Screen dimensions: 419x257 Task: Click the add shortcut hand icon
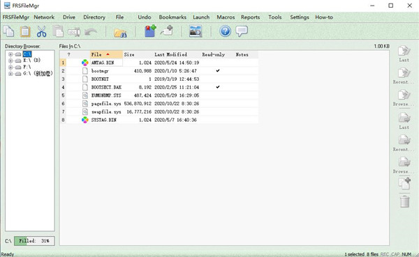(x=167, y=31)
